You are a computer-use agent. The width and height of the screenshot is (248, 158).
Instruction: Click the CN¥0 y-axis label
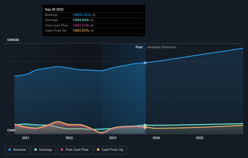coord(11,130)
